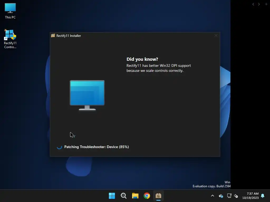
Task: Click the muted volume tray icon
Action: click(236, 196)
